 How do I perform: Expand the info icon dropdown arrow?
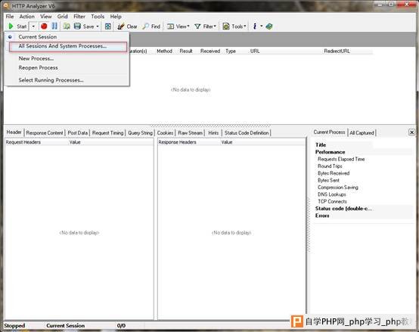pos(262,26)
